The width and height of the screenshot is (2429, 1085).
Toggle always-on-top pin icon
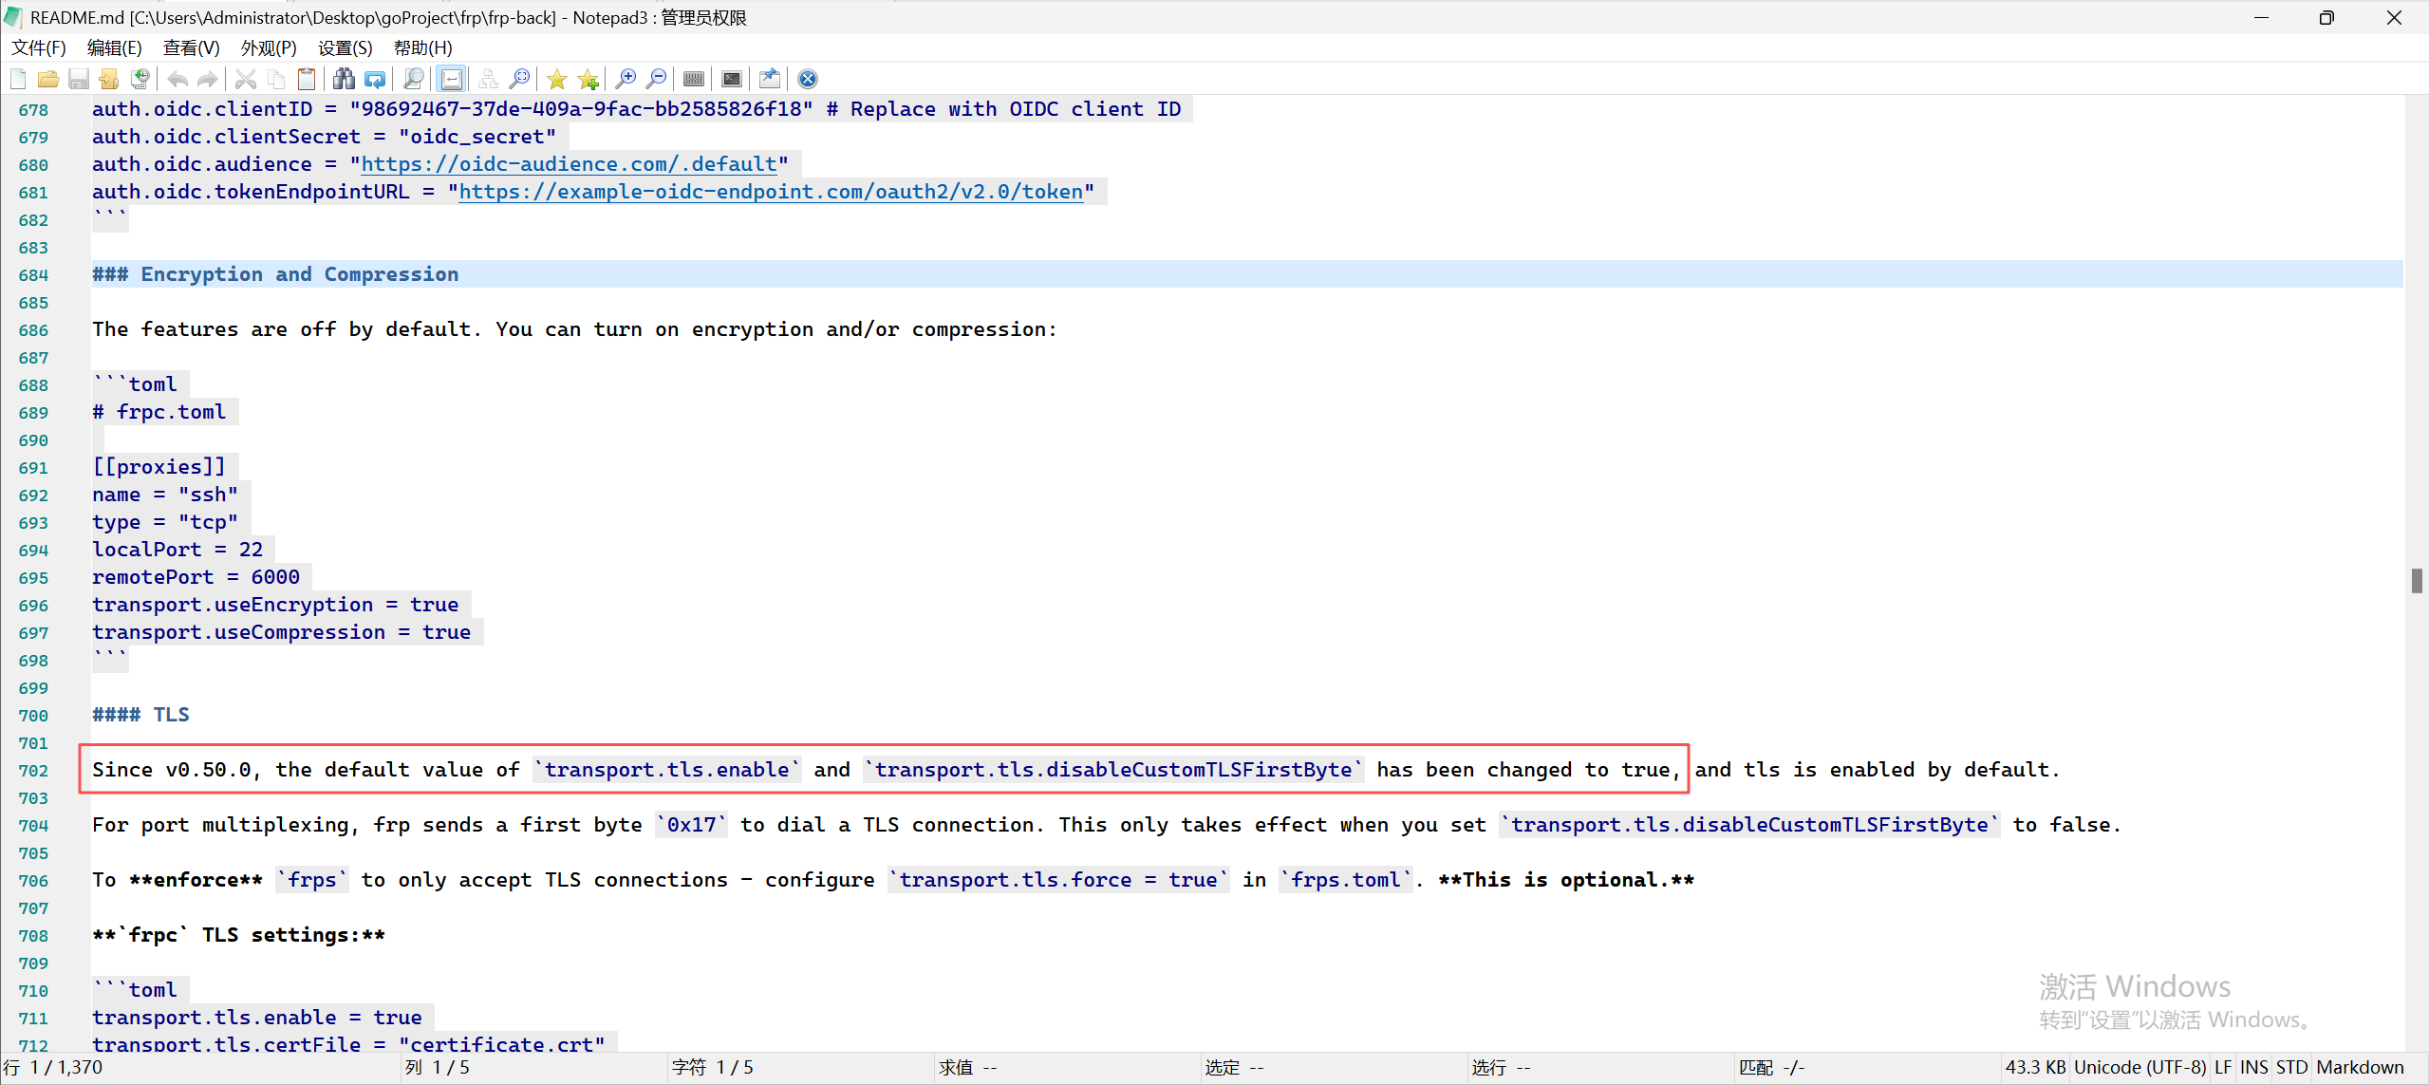pyautogui.click(x=770, y=79)
